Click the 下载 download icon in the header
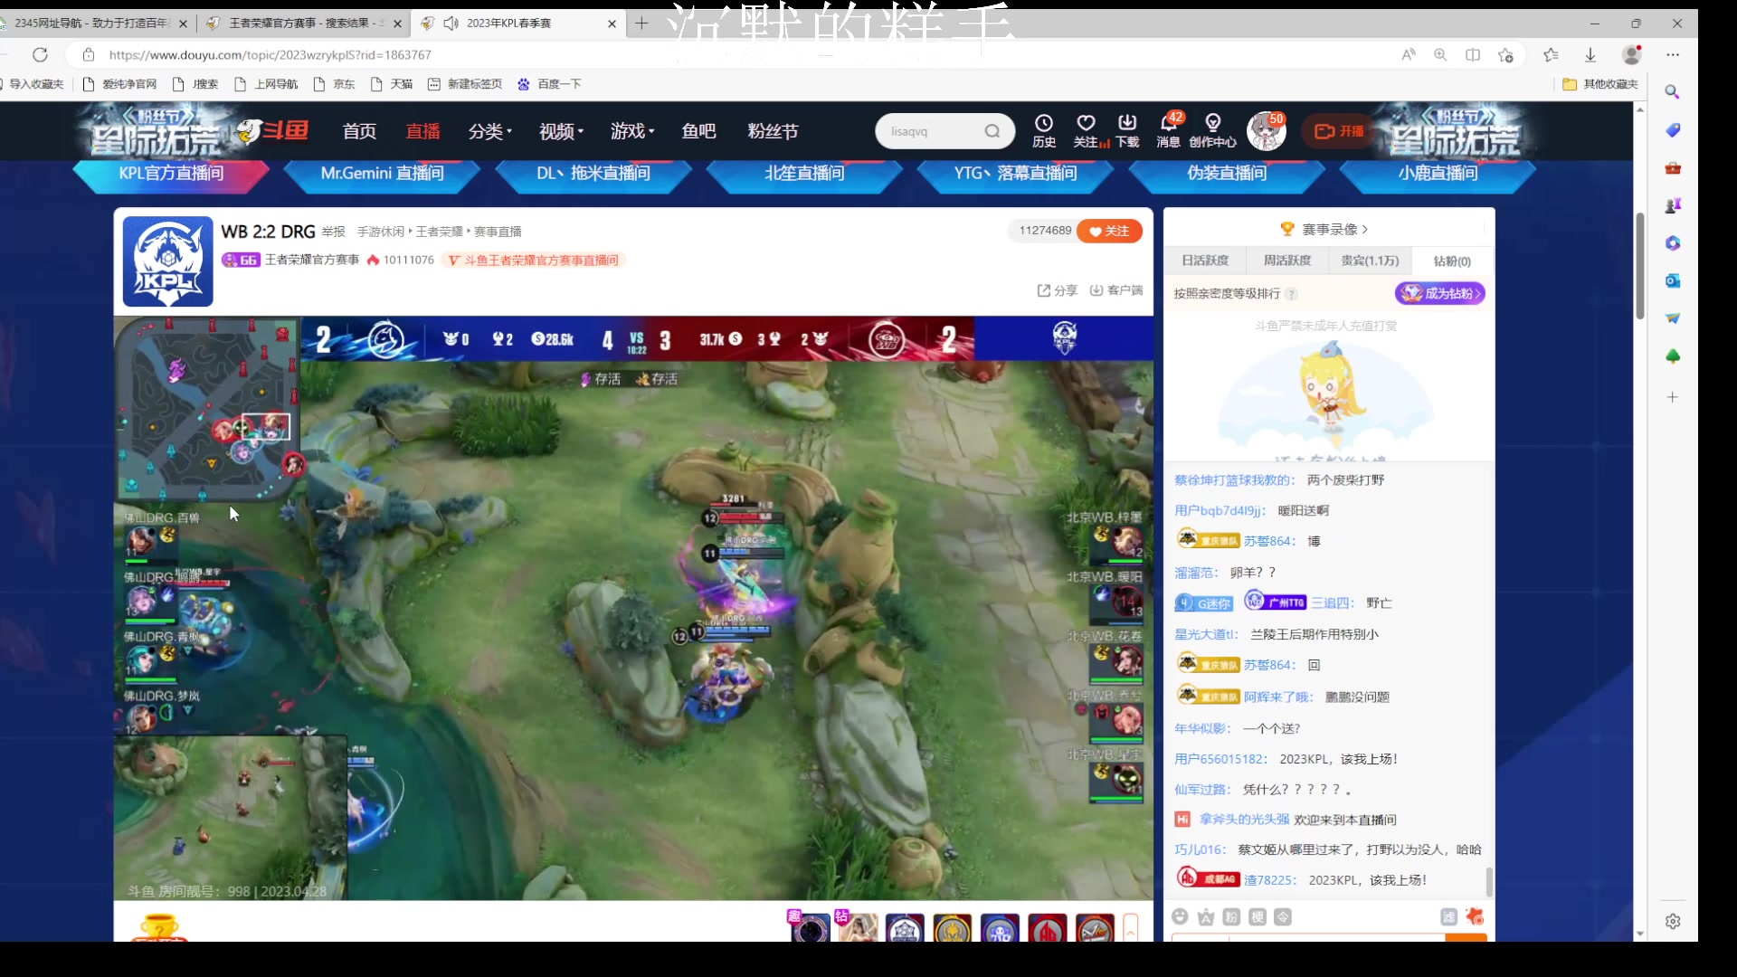This screenshot has width=1737, height=977. (x=1127, y=123)
